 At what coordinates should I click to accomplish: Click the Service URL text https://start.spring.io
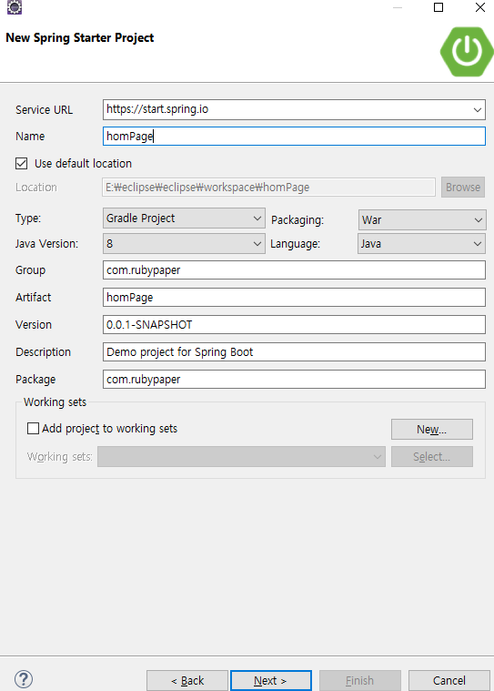click(x=157, y=109)
